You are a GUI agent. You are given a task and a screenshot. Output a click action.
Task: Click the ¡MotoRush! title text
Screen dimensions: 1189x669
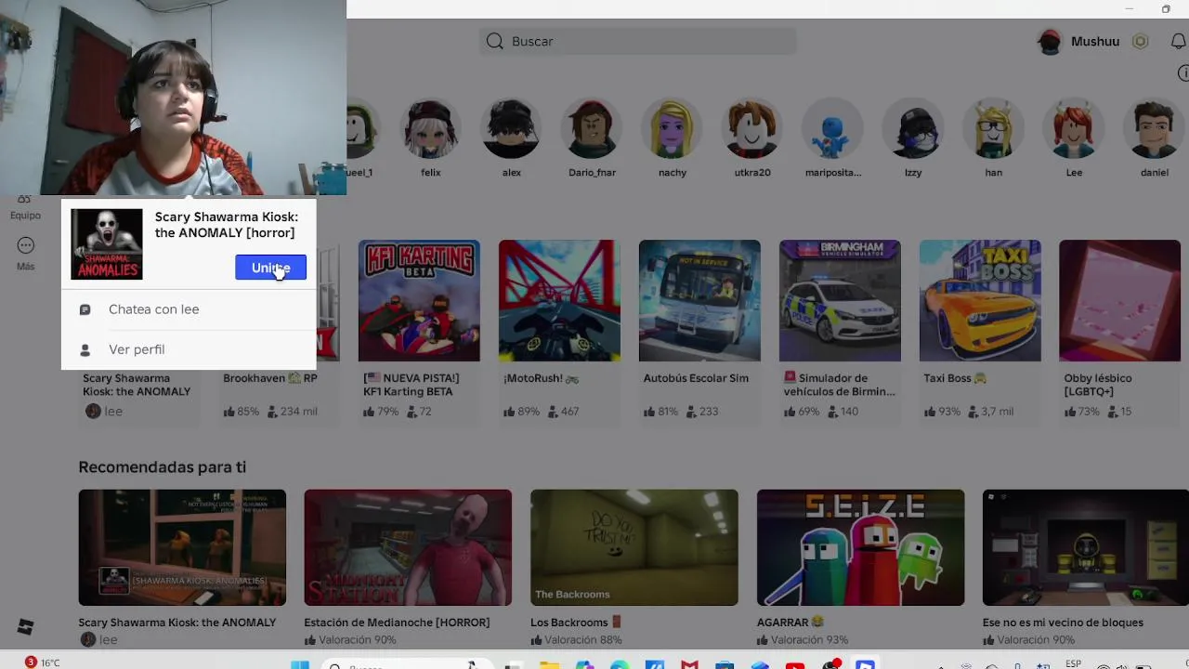click(x=542, y=378)
